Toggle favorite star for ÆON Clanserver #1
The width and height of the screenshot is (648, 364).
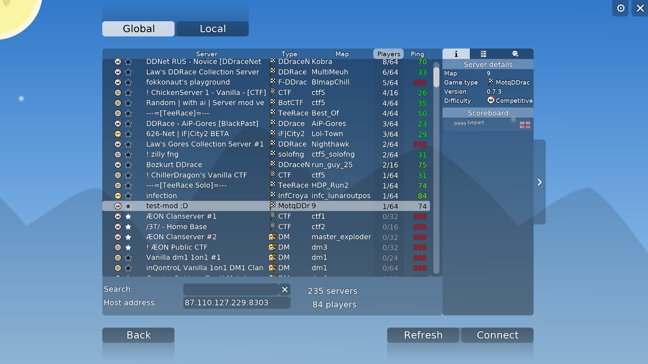click(128, 216)
